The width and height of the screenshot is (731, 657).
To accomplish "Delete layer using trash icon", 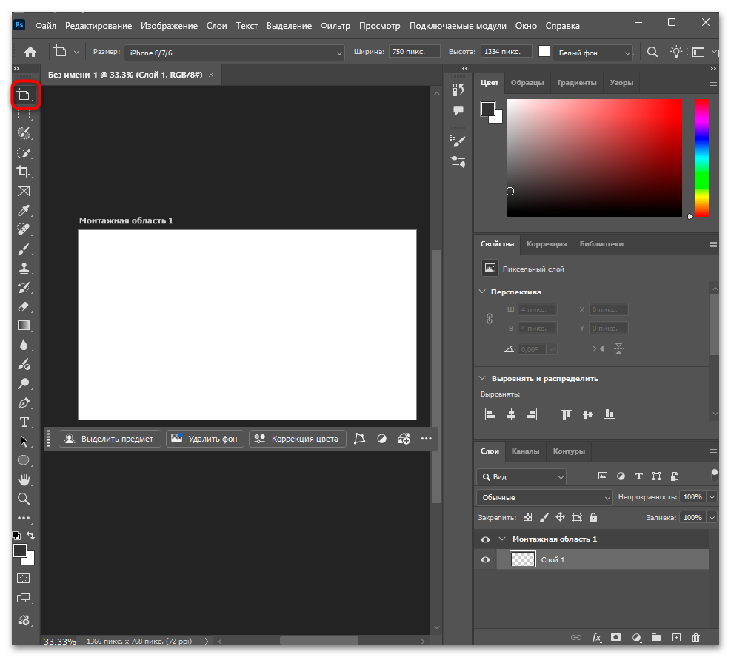I will coord(695,637).
